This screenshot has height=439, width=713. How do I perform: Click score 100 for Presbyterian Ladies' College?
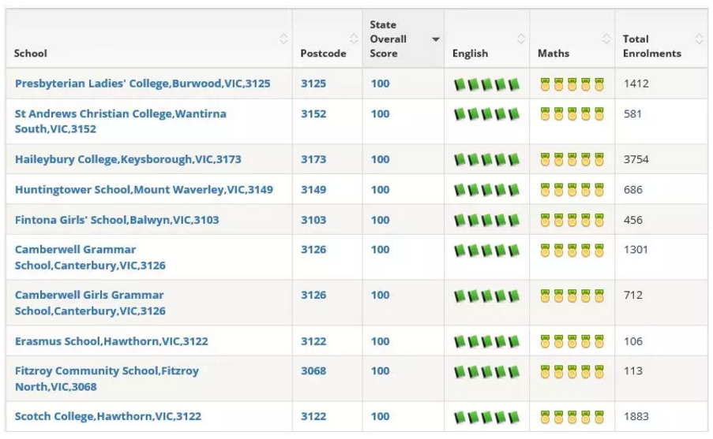380,84
